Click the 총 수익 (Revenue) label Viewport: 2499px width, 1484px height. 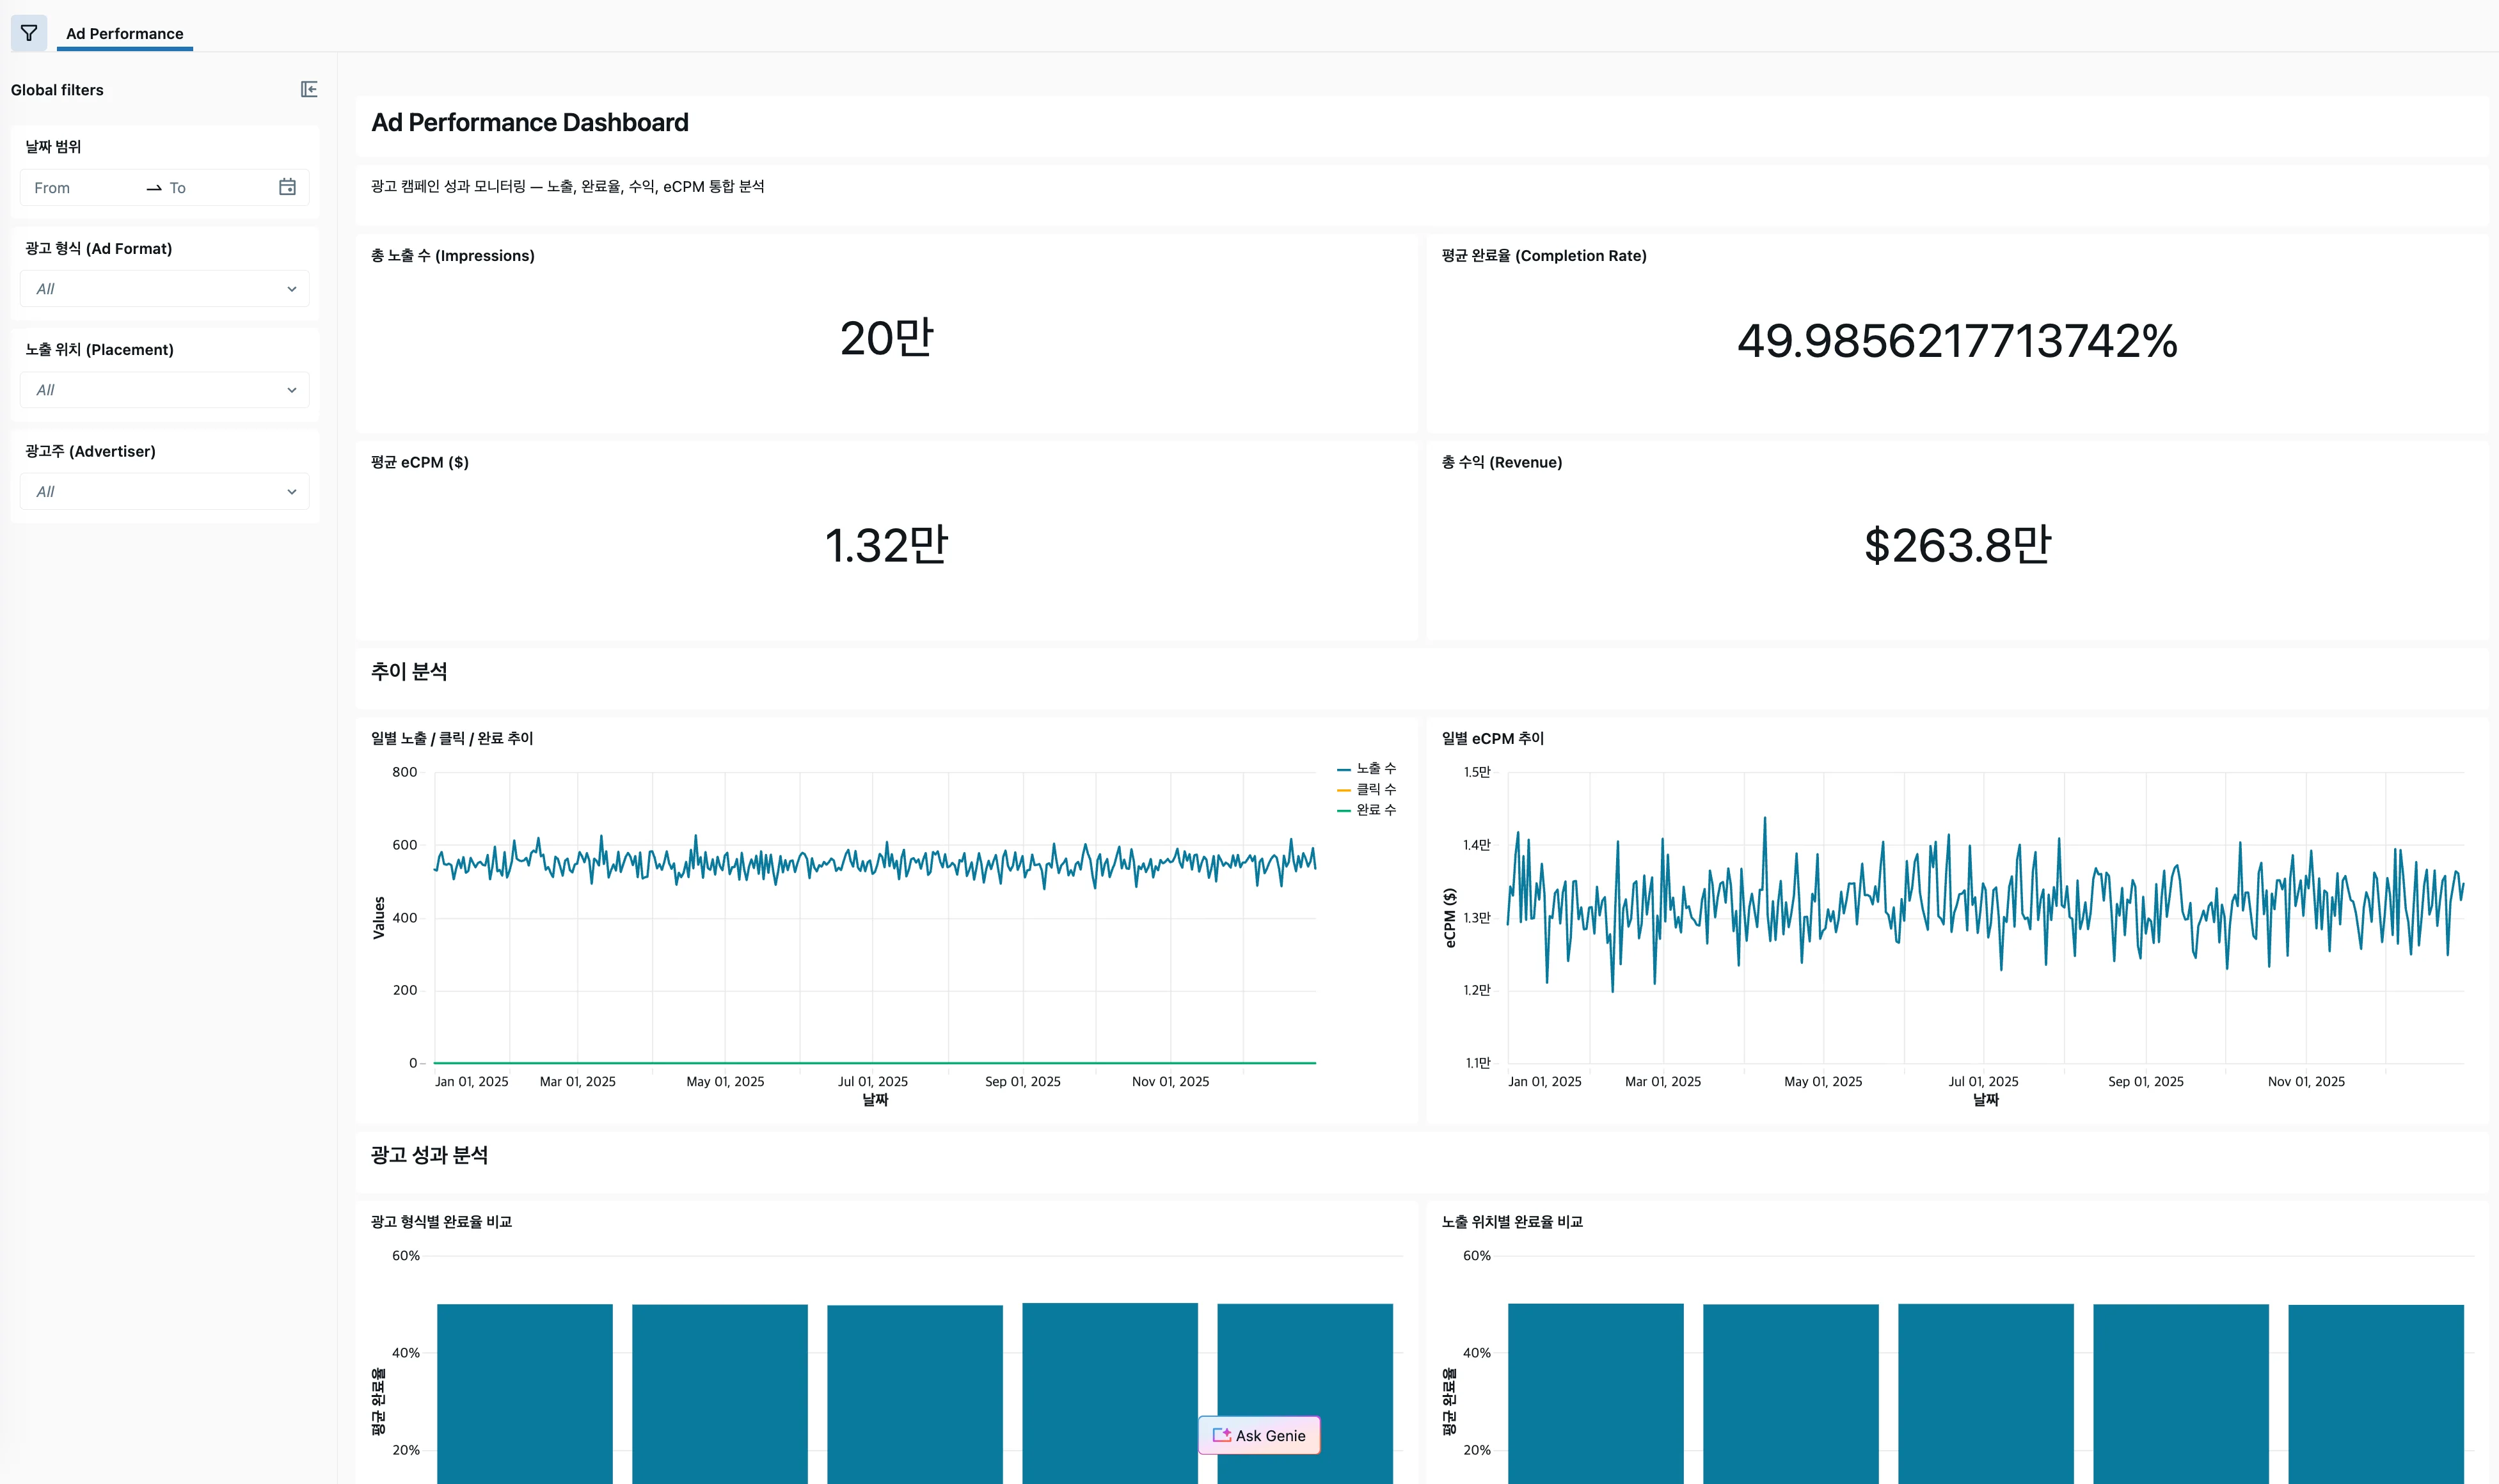(1501, 462)
